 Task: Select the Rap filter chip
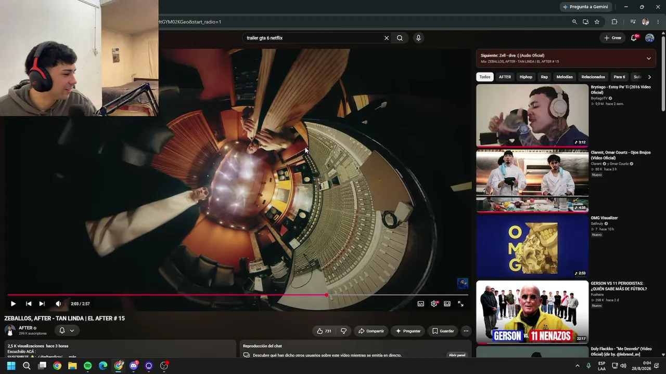(x=544, y=77)
